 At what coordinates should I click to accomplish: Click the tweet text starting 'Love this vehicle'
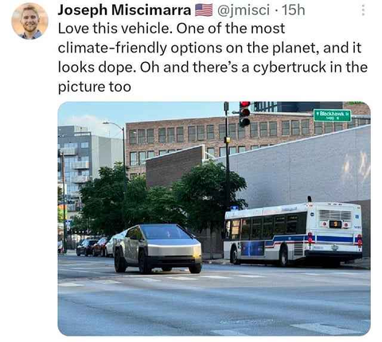[x=212, y=57]
